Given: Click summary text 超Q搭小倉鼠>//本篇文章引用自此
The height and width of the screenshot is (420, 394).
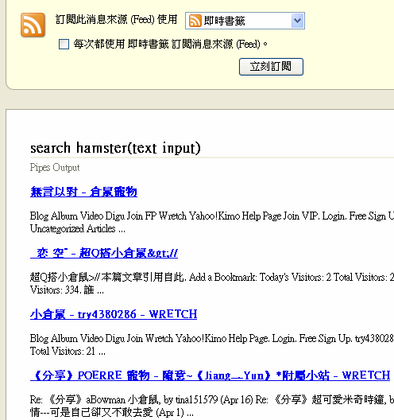Looking at the screenshot, I should 212,277.
